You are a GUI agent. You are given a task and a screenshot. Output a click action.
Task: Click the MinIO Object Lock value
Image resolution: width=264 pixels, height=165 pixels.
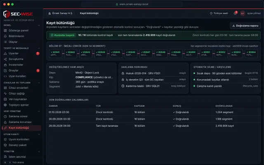(x=87, y=73)
